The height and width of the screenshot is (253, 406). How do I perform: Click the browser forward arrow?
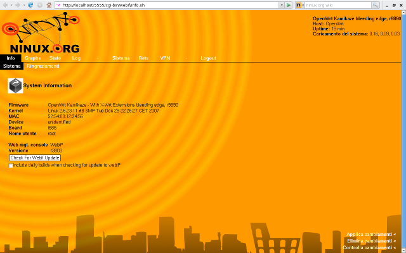[x=17, y=4]
